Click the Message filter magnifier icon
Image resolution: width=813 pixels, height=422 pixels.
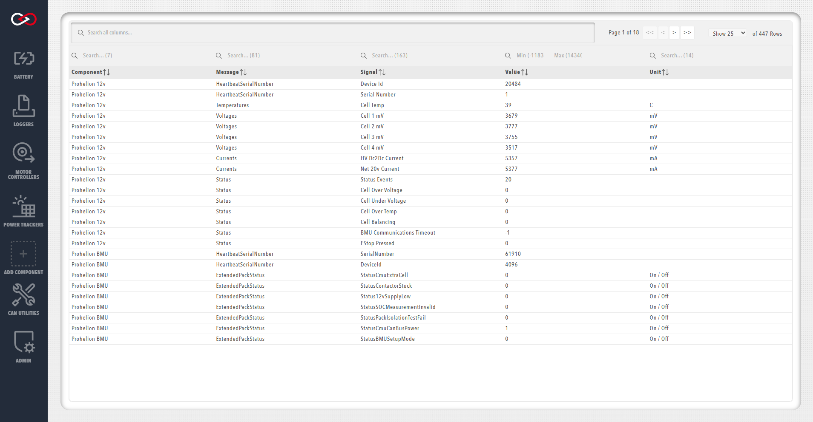[219, 56]
